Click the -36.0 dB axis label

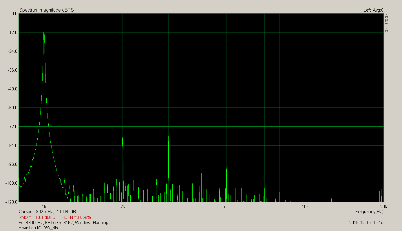[x=13, y=70]
